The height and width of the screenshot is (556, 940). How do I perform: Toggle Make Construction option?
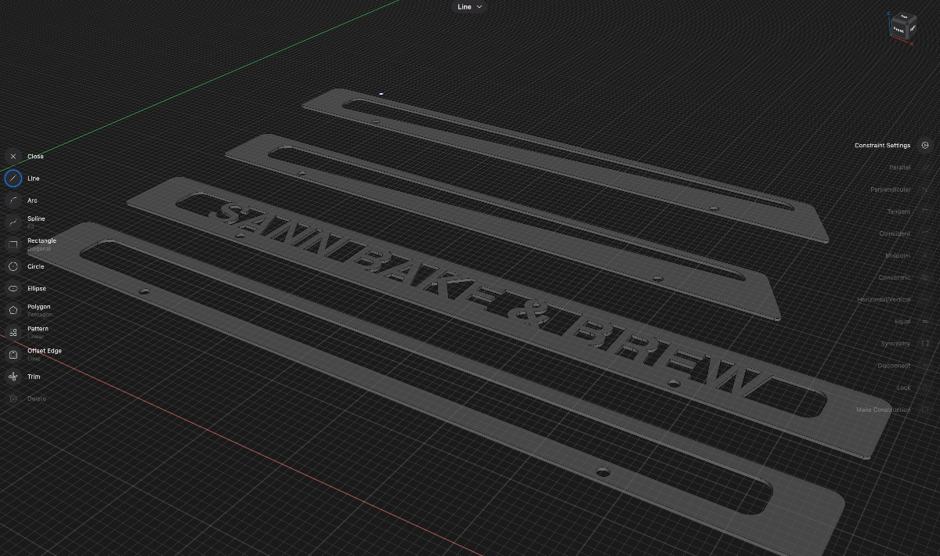point(924,410)
